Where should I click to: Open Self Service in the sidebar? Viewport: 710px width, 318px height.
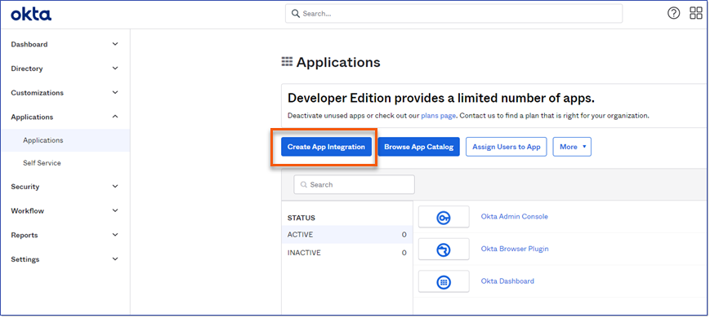[x=42, y=162]
